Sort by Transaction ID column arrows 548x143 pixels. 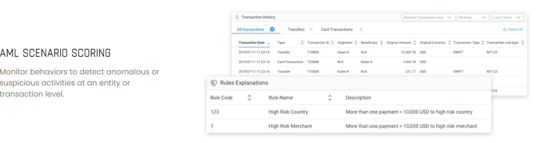(332, 43)
